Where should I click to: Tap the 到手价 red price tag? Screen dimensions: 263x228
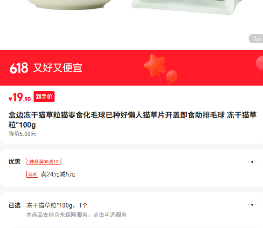click(44, 97)
